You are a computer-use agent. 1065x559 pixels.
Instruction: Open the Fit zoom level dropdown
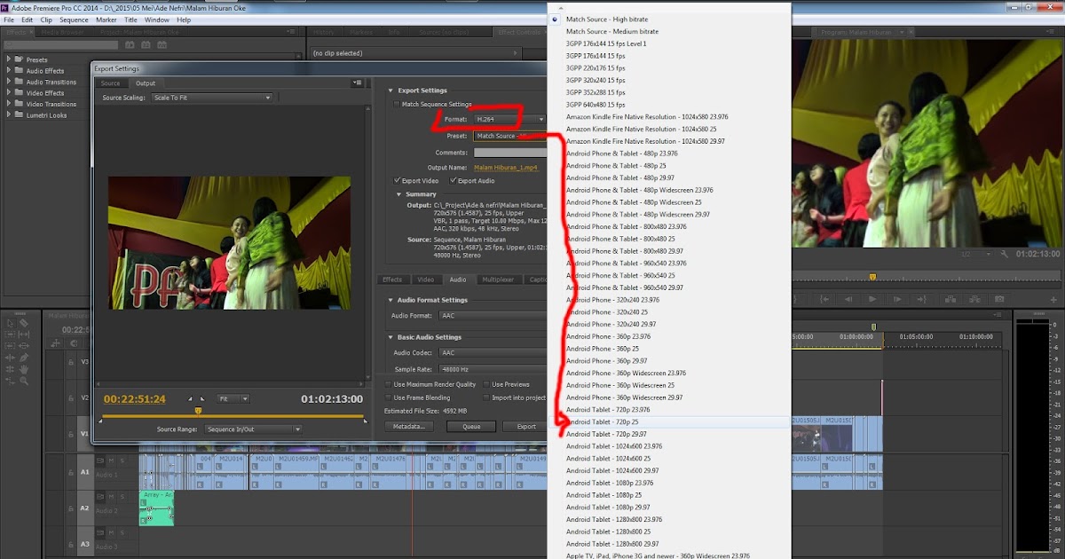pos(233,399)
